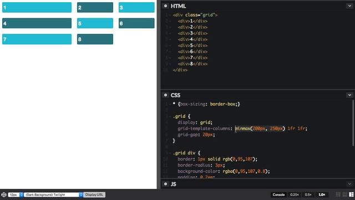This screenshot has width=355, height=200.
Task: Set preview zoom to 0.5x
Action: [x=308, y=194]
